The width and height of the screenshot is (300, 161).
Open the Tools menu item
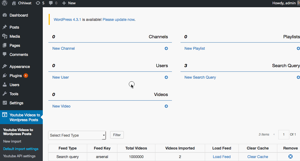tap(14, 94)
